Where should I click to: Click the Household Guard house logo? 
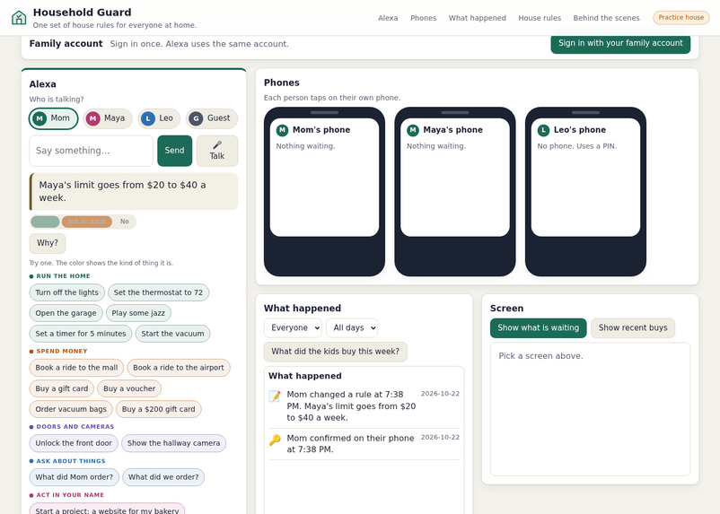[x=19, y=17]
